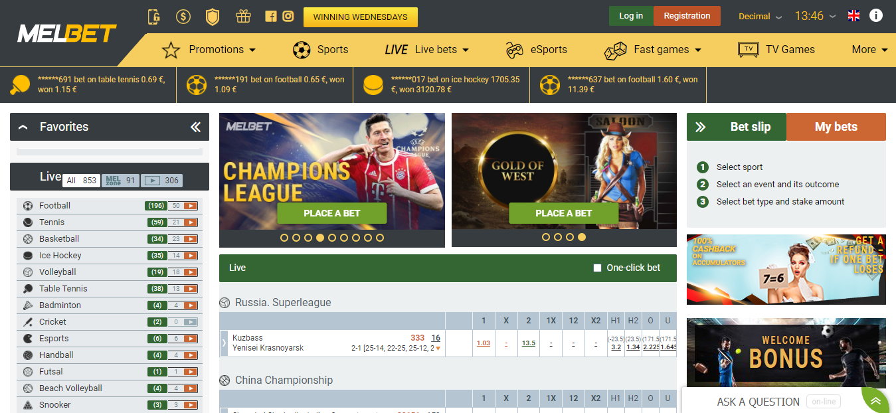Go to eSports section
This screenshot has height=413, width=896.
[536, 50]
